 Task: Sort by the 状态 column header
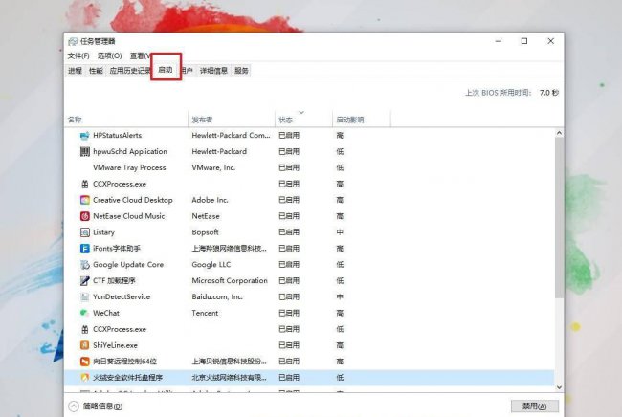pyautogui.click(x=303, y=120)
